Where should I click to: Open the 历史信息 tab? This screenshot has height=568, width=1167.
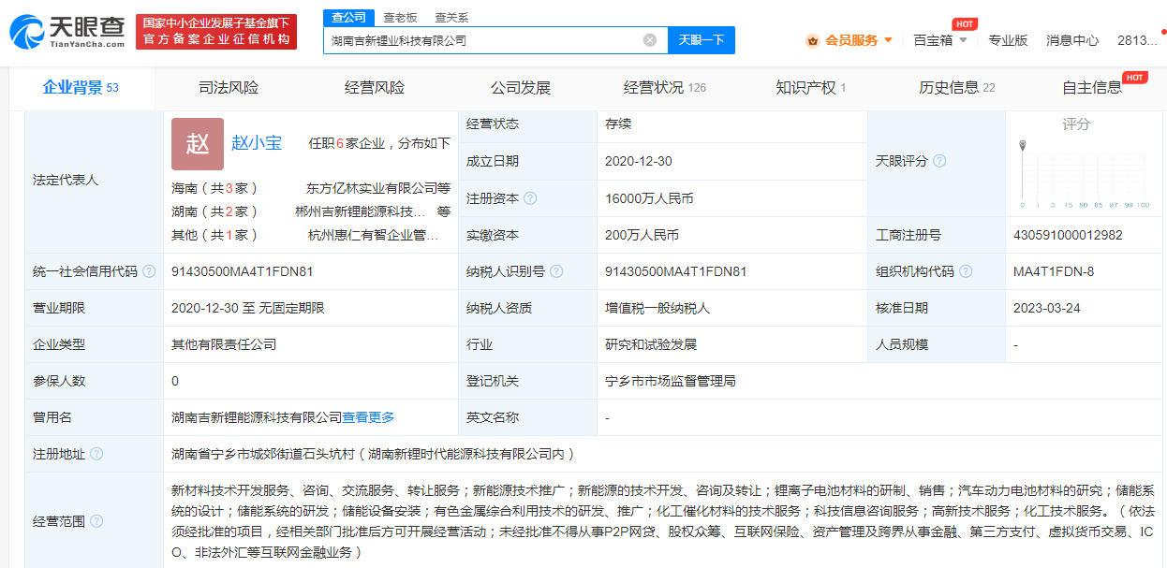coord(957,88)
